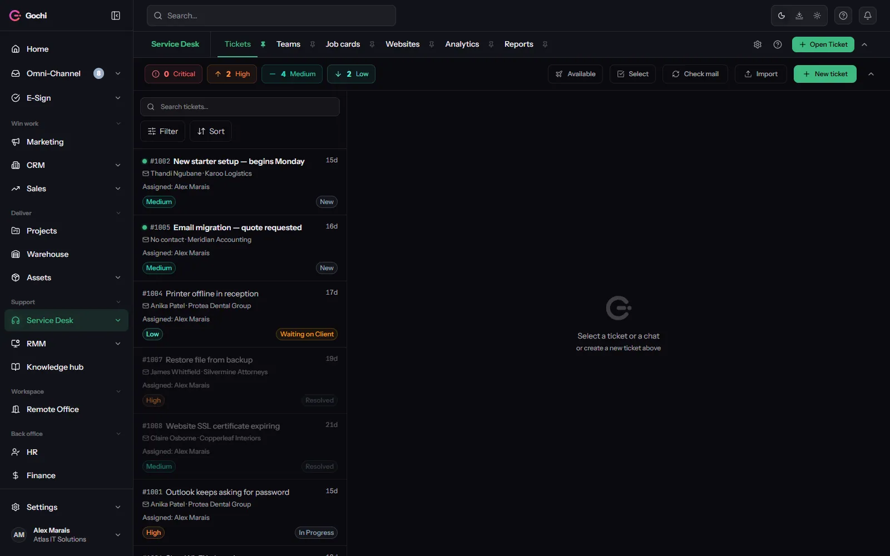890x556 pixels.
Task: Toggle Available status
Action: click(575, 74)
